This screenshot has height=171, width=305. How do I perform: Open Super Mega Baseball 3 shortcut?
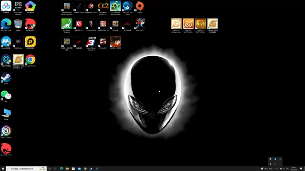pyautogui.click(x=91, y=43)
